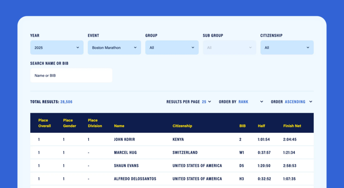This screenshot has height=188, width=344.
Task: Switch the Ascending order dropdown
Action: pos(298,102)
